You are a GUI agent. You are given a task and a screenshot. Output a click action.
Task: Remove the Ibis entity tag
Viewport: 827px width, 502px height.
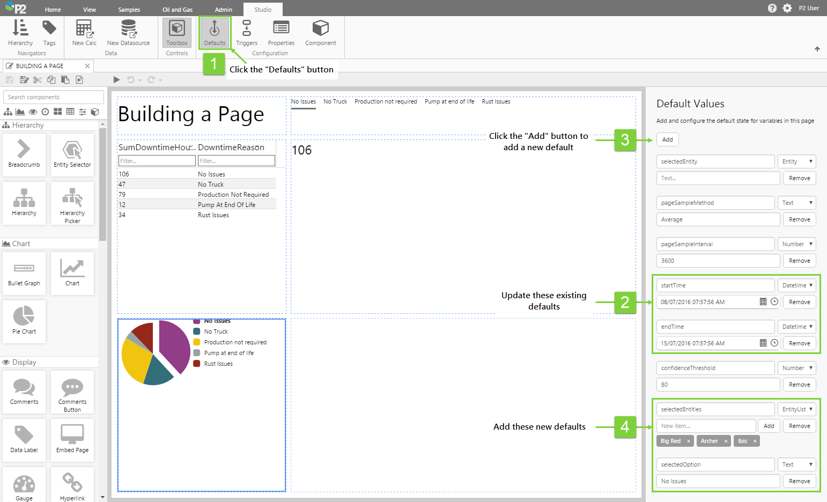click(755, 441)
